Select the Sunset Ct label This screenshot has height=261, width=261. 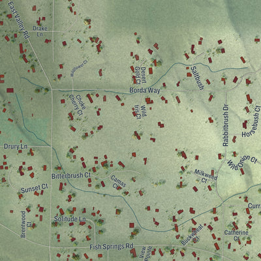coord(35,189)
